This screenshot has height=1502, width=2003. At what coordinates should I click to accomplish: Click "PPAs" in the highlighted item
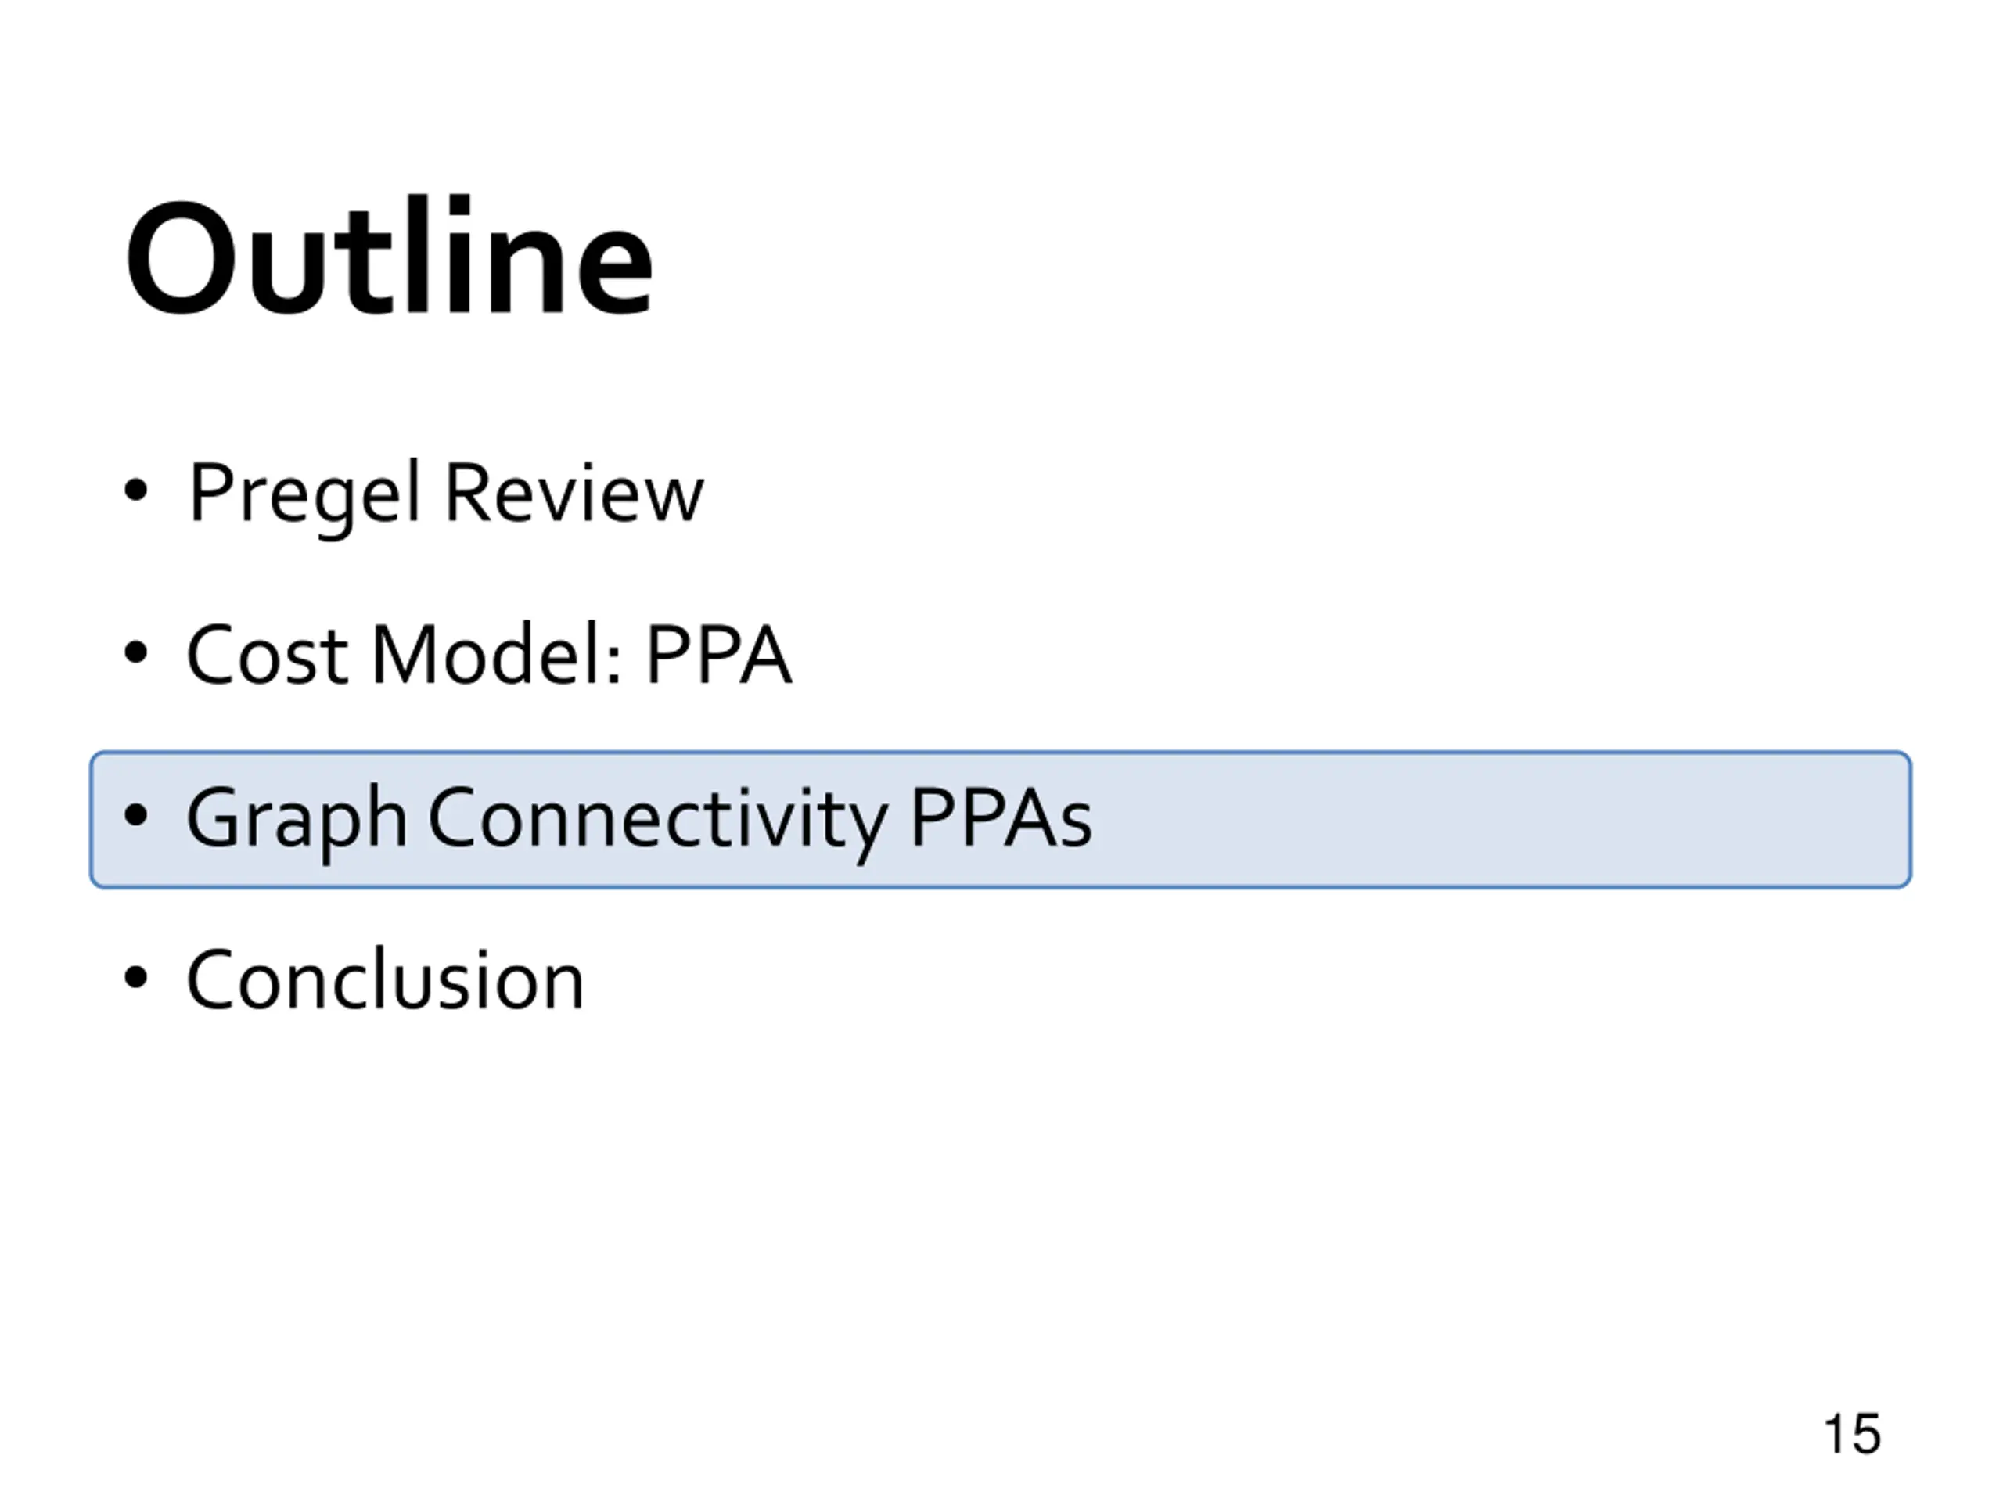tap(1000, 817)
